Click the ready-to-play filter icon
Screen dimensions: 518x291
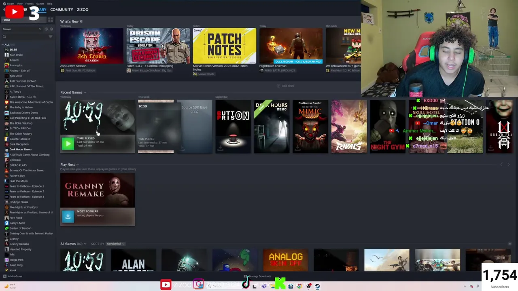click(x=51, y=29)
